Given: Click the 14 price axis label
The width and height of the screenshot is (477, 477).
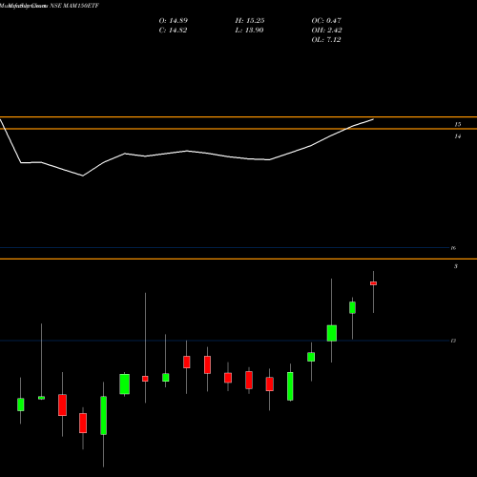Looking at the screenshot, I should pos(458,136).
